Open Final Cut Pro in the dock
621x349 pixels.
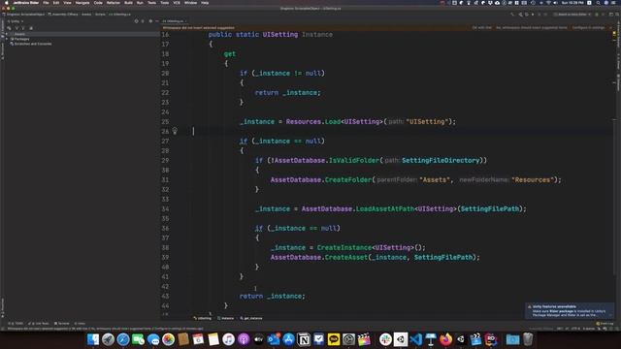364,339
